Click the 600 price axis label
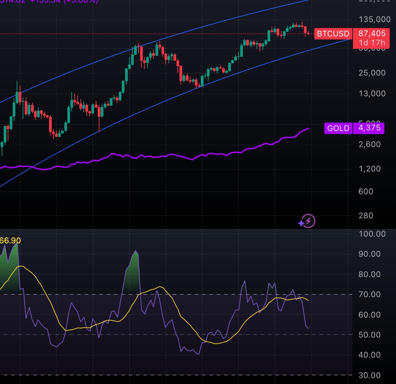This screenshot has width=396, height=384. (366, 191)
